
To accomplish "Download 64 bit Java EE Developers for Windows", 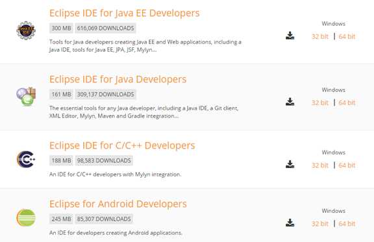I will [x=347, y=36].
